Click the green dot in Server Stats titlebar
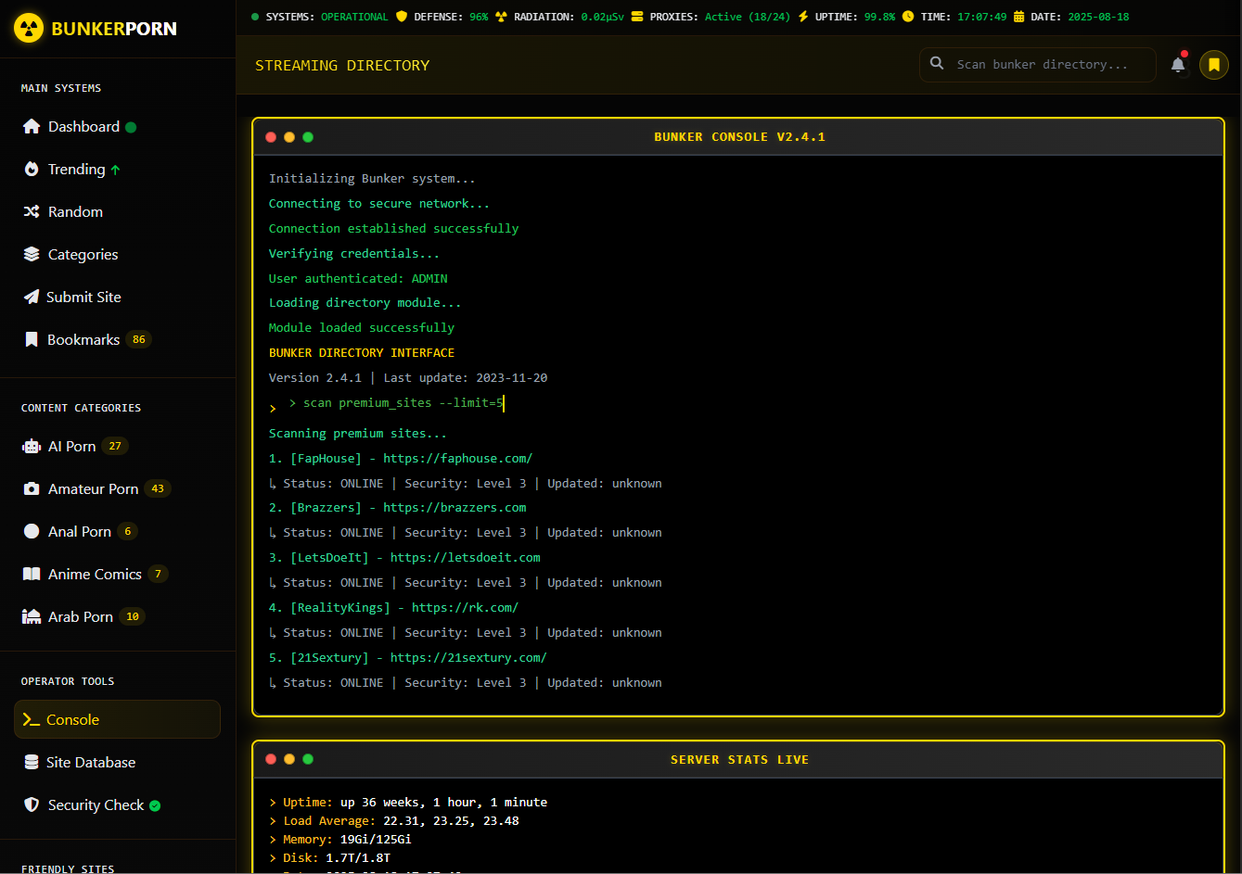1242x874 pixels. point(308,759)
